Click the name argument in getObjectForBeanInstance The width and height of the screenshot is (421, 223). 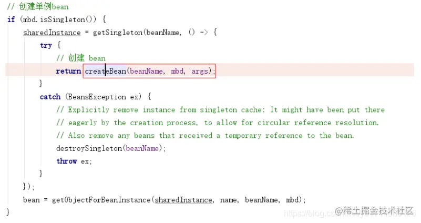point(229,200)
